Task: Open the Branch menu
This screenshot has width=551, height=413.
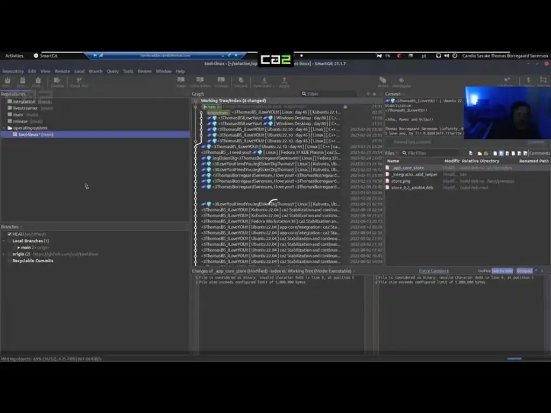Action: tap(96, 72)
